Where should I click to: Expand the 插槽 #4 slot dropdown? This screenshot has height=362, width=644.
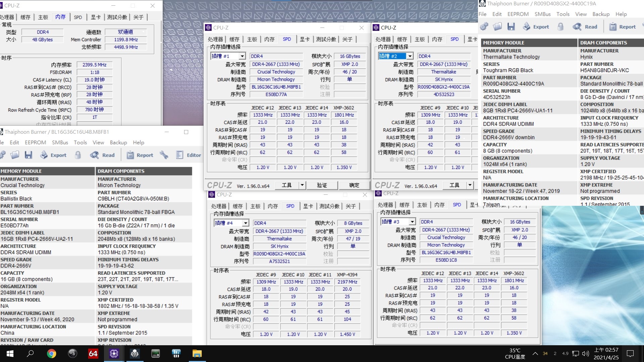click(246, 223)
